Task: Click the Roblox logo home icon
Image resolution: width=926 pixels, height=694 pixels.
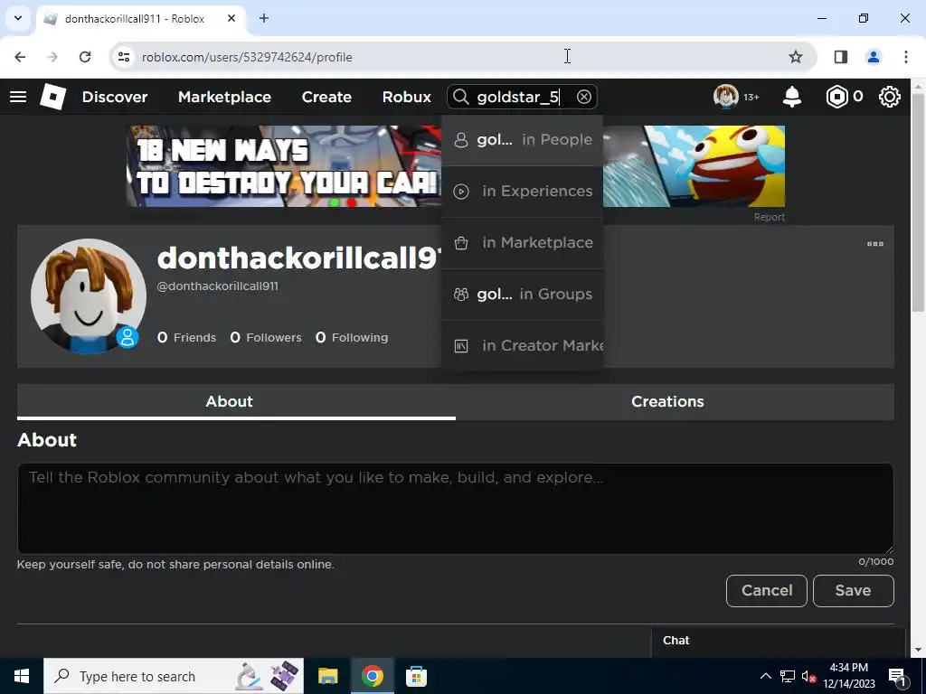Action: [53, 97]
